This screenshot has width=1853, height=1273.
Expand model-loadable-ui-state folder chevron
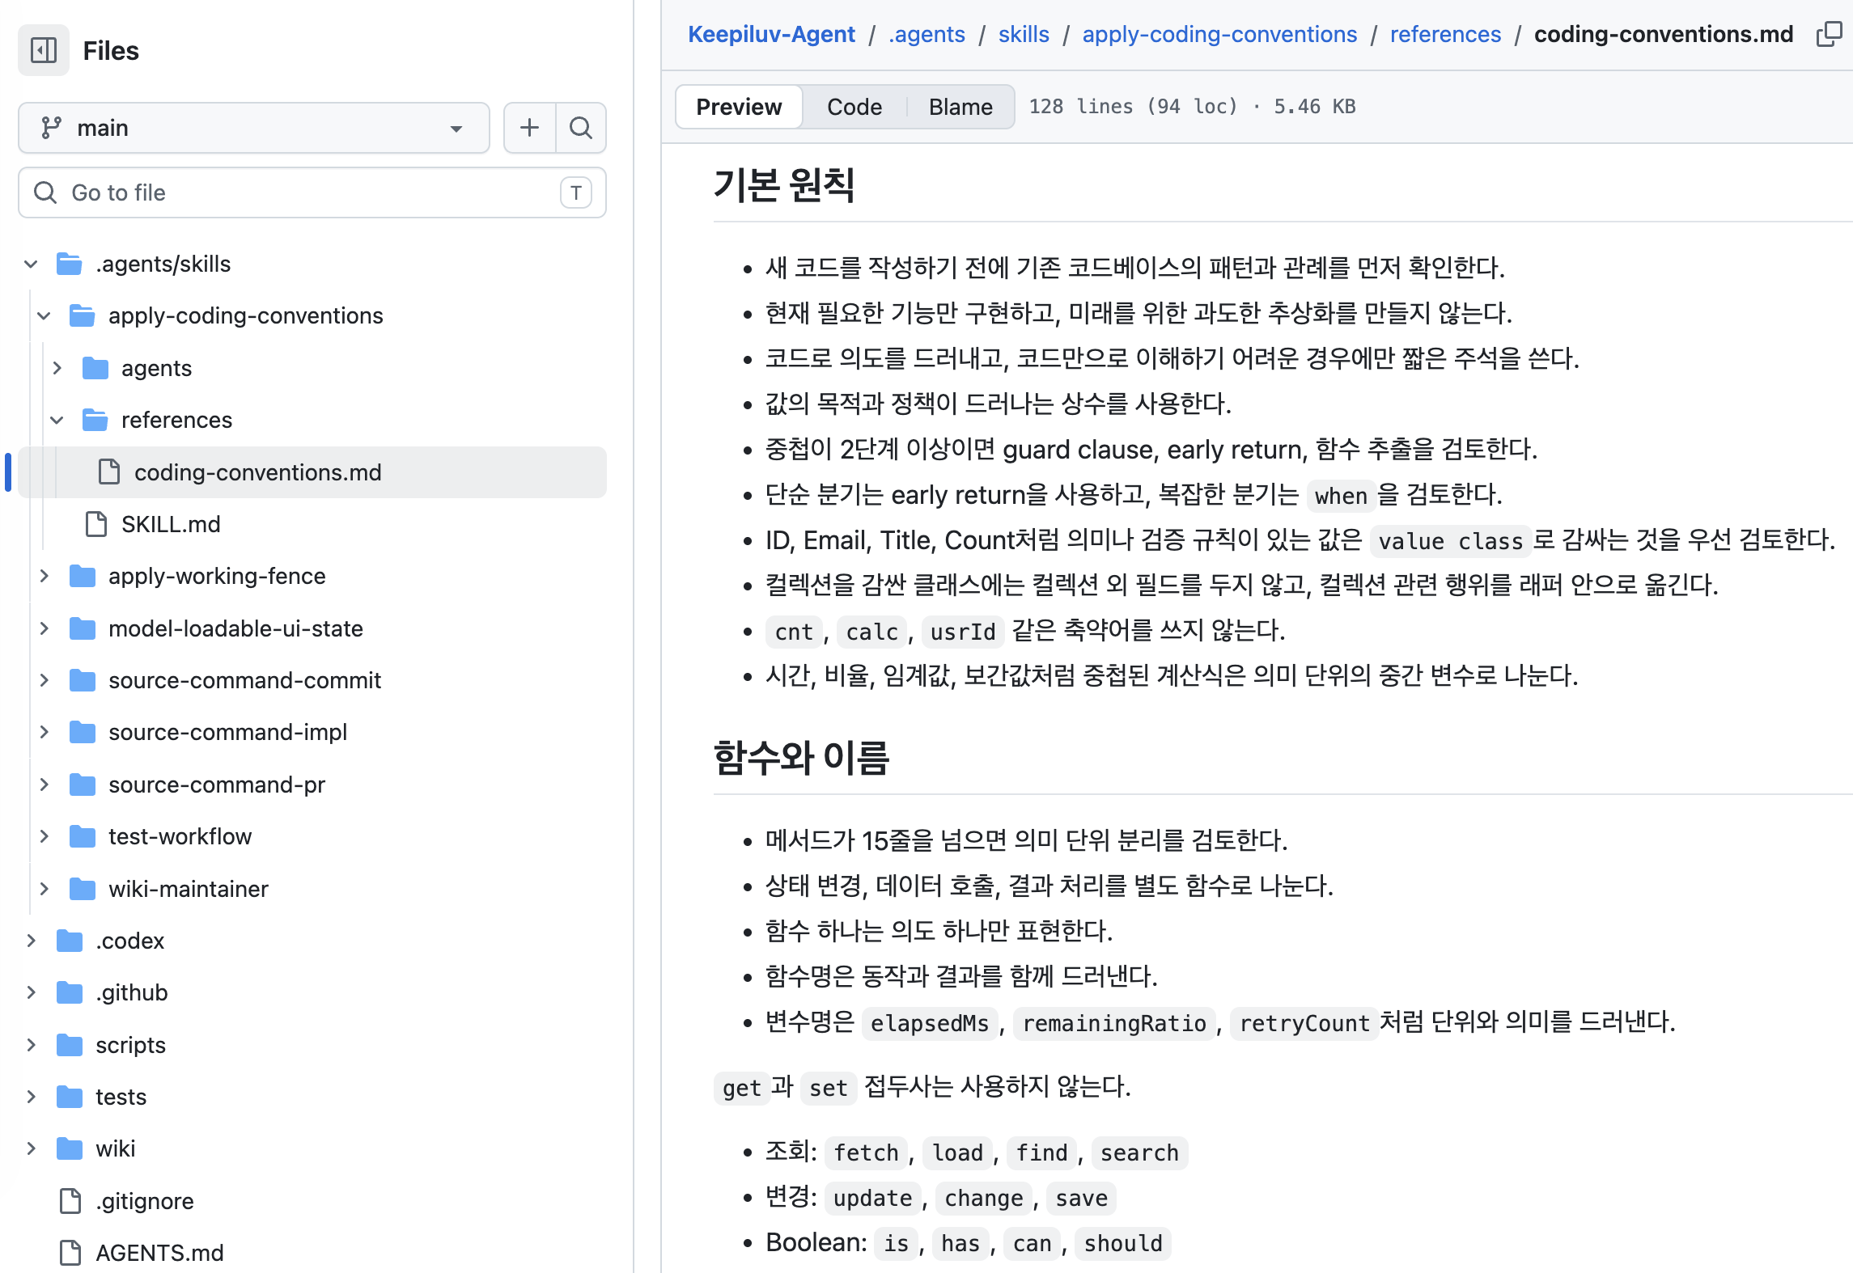point(44,628)
